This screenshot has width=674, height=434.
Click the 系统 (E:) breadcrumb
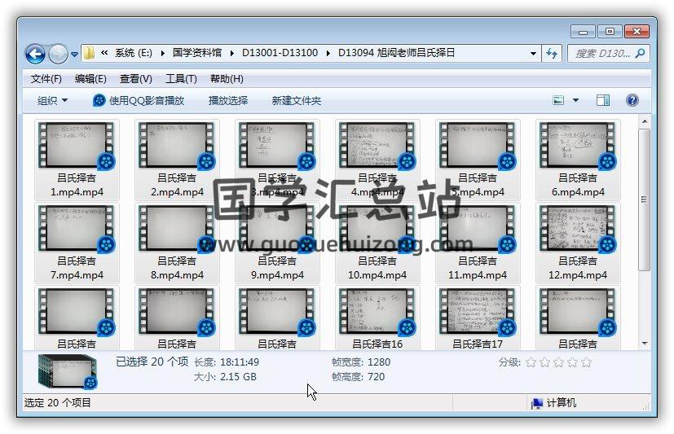click(134, 53)
